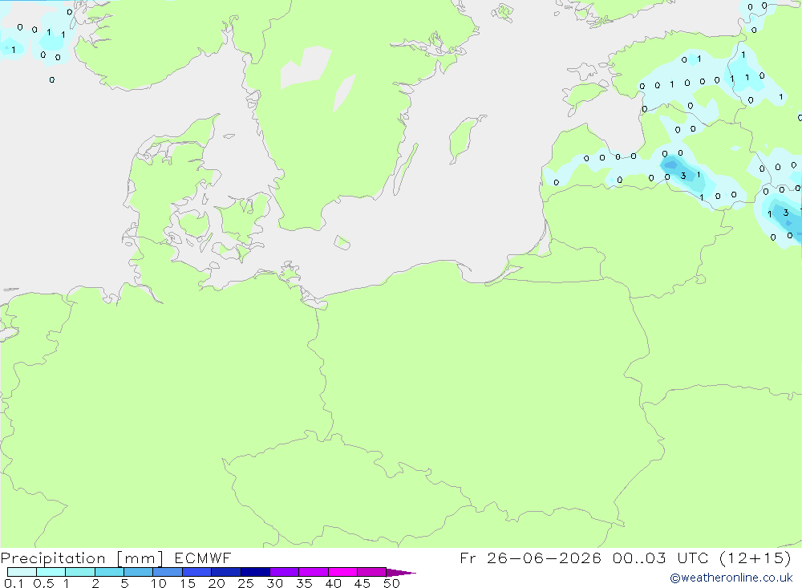Click the 15–20 mm legend color swatch

tap(197, 572)
